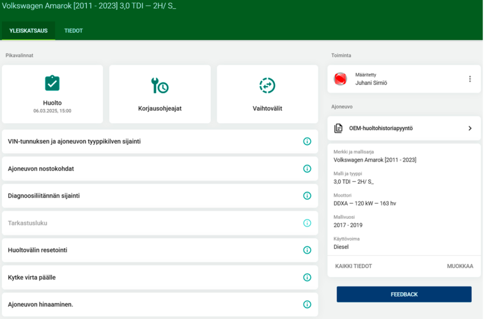Click the Volkswagen Amarok page title
This screenshot has height=319, width=491.
coord(89,6)
